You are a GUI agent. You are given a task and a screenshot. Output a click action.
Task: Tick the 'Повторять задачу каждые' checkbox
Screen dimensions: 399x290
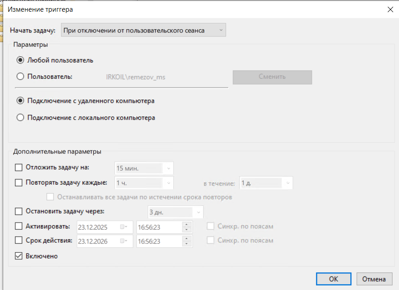click(18, 183)
